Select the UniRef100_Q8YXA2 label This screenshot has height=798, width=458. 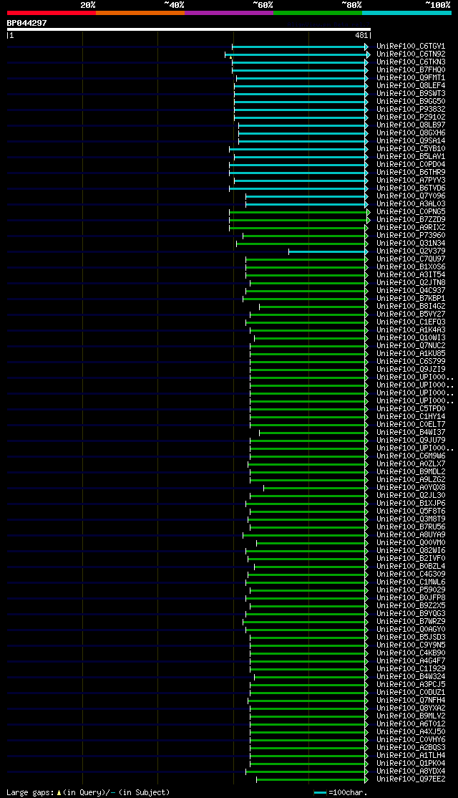click(411, 708)
